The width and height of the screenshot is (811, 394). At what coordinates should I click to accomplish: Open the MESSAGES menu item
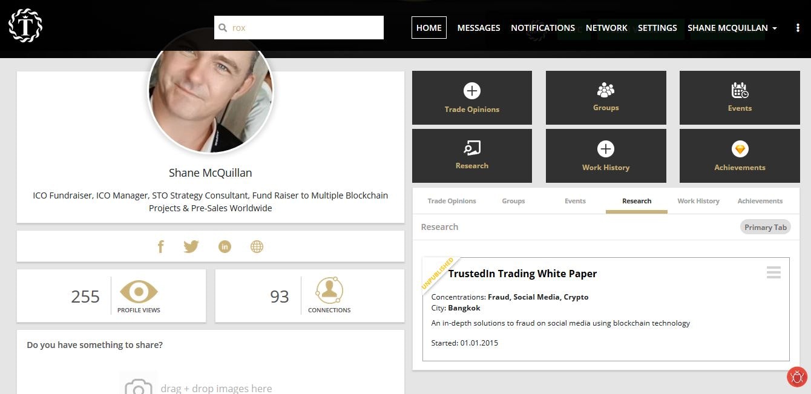coord(479,28)
